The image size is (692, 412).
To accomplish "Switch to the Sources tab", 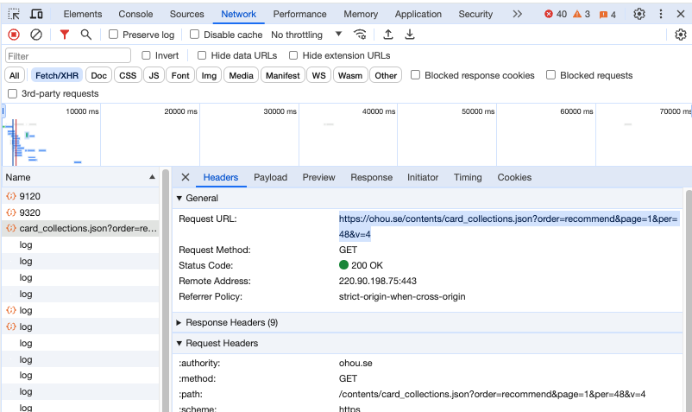I will [187, 14].
